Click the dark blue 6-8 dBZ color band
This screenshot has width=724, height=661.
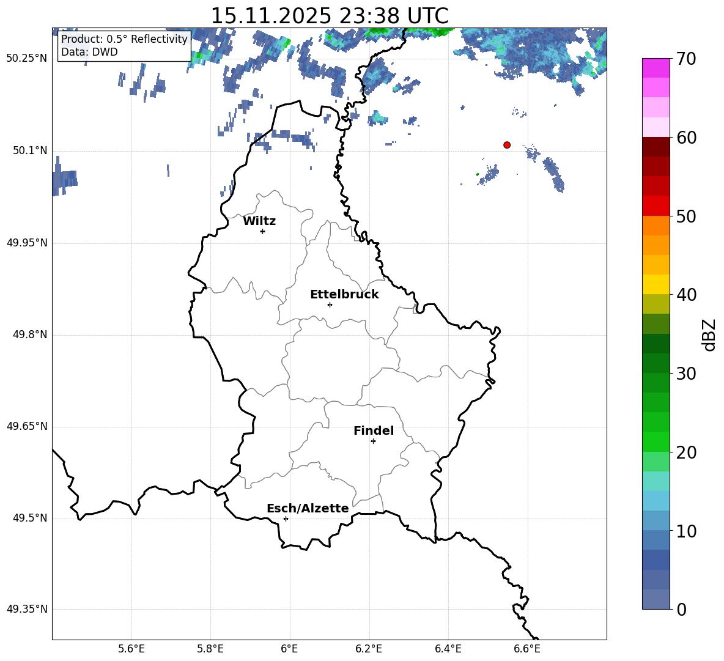(x=656, y=559)
